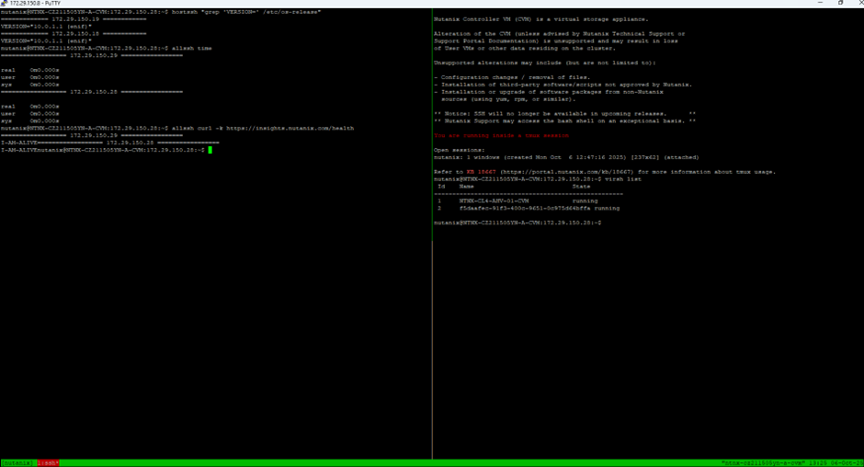The width and height of the screenshot is (864, 467).
Task: Click the 'Installation or upgrade of software packages' line
Action: (x=549, y=92)
